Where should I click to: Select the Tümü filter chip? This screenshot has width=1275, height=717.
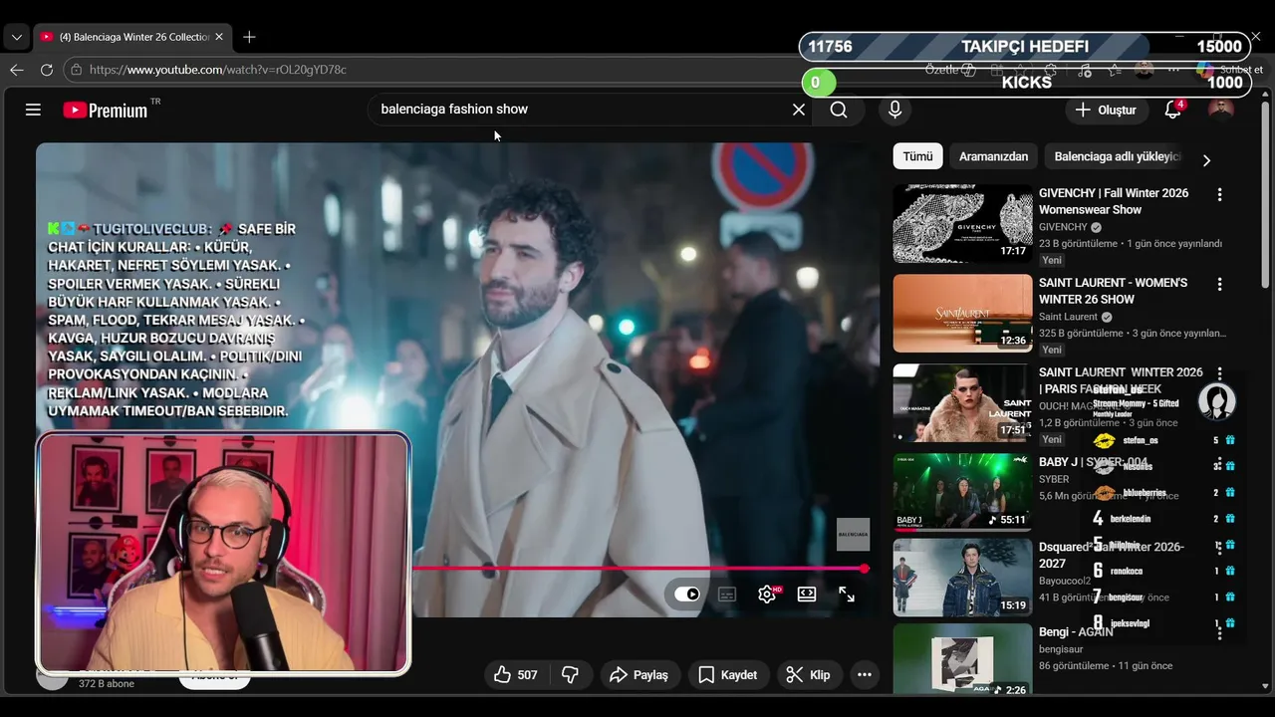pyautogui.click(x=917, y=156)
